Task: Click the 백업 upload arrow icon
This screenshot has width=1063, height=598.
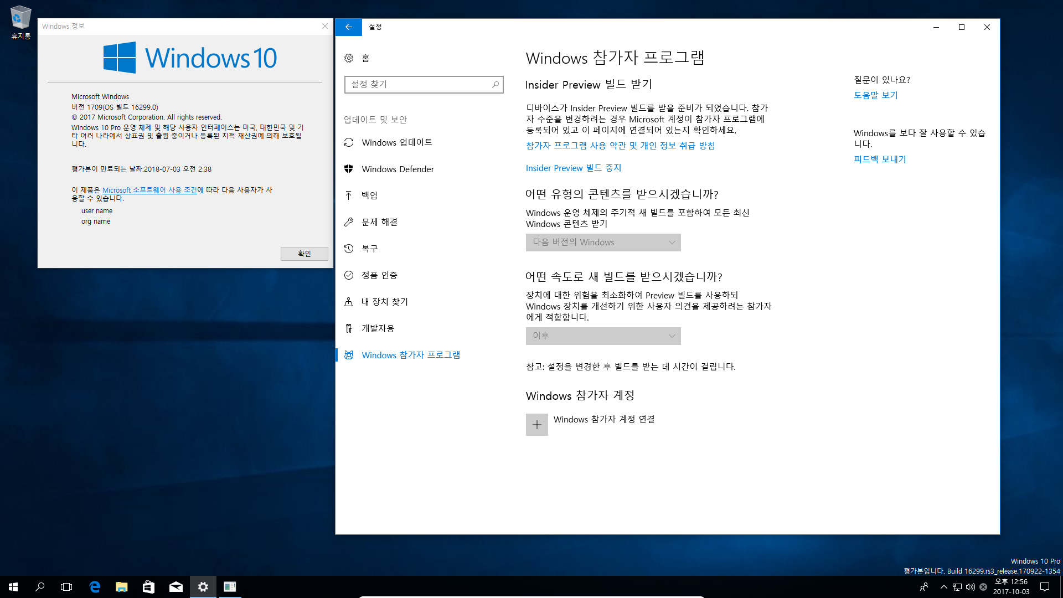Action: click(x=349, y=195)
